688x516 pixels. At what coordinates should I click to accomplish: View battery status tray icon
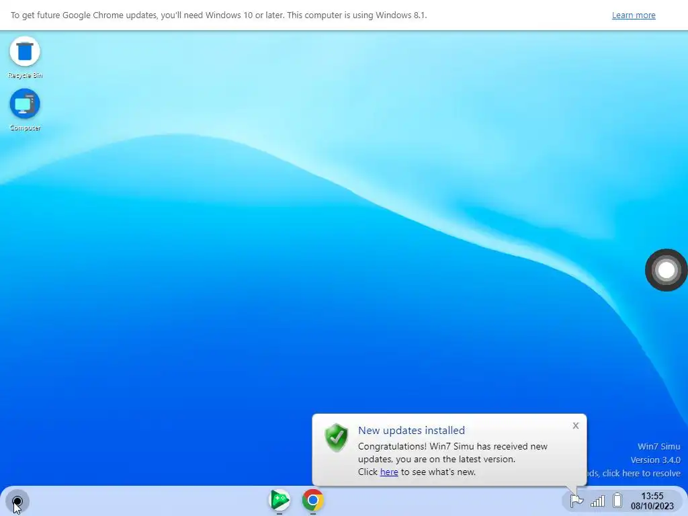pos(618,501)
